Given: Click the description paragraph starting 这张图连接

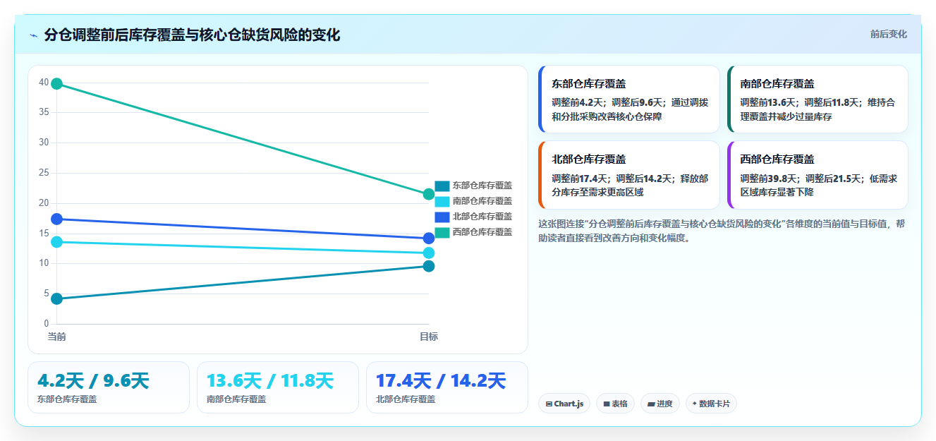Looking at the screenshot, I should click(722, 231).
